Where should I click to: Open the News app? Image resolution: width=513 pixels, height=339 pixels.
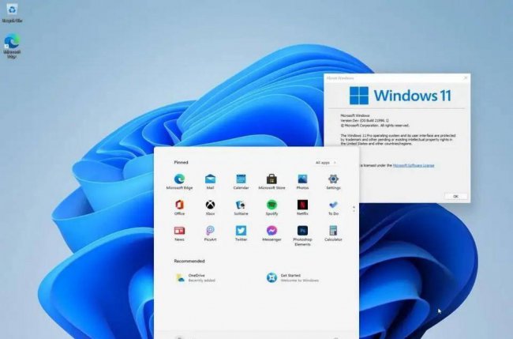click(x=179, y=234)
